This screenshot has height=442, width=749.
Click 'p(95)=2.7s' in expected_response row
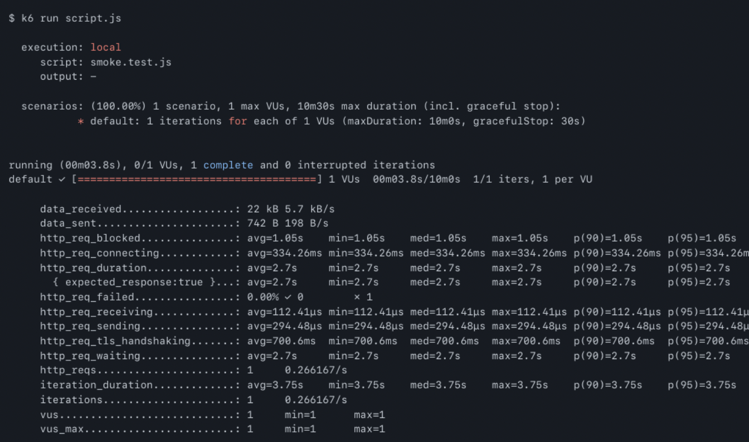tap(699, 282)
